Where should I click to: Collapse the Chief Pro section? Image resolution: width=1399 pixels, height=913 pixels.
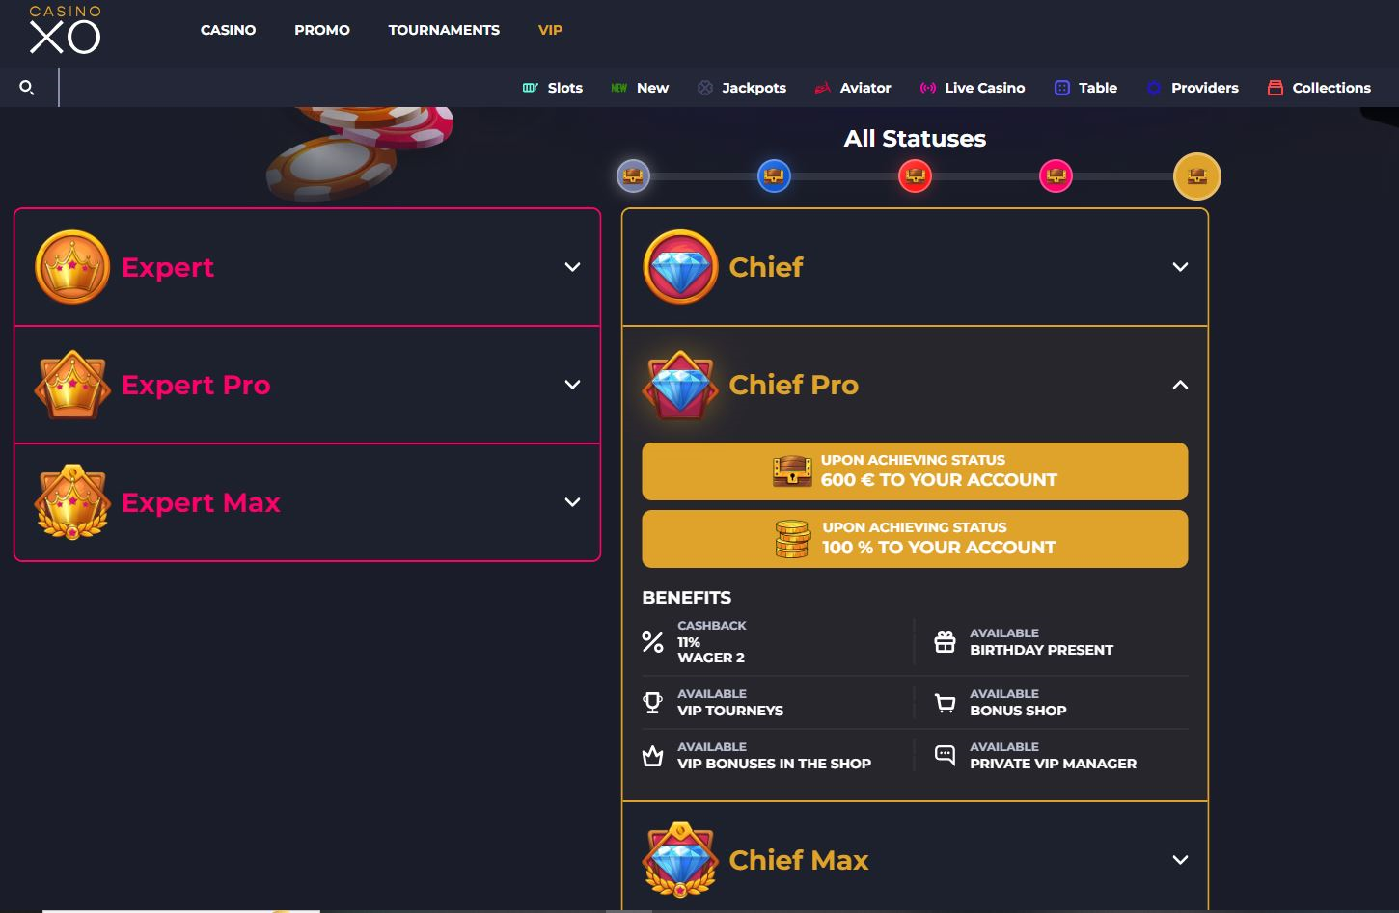pyautogui.click(x=1180, y=385)
